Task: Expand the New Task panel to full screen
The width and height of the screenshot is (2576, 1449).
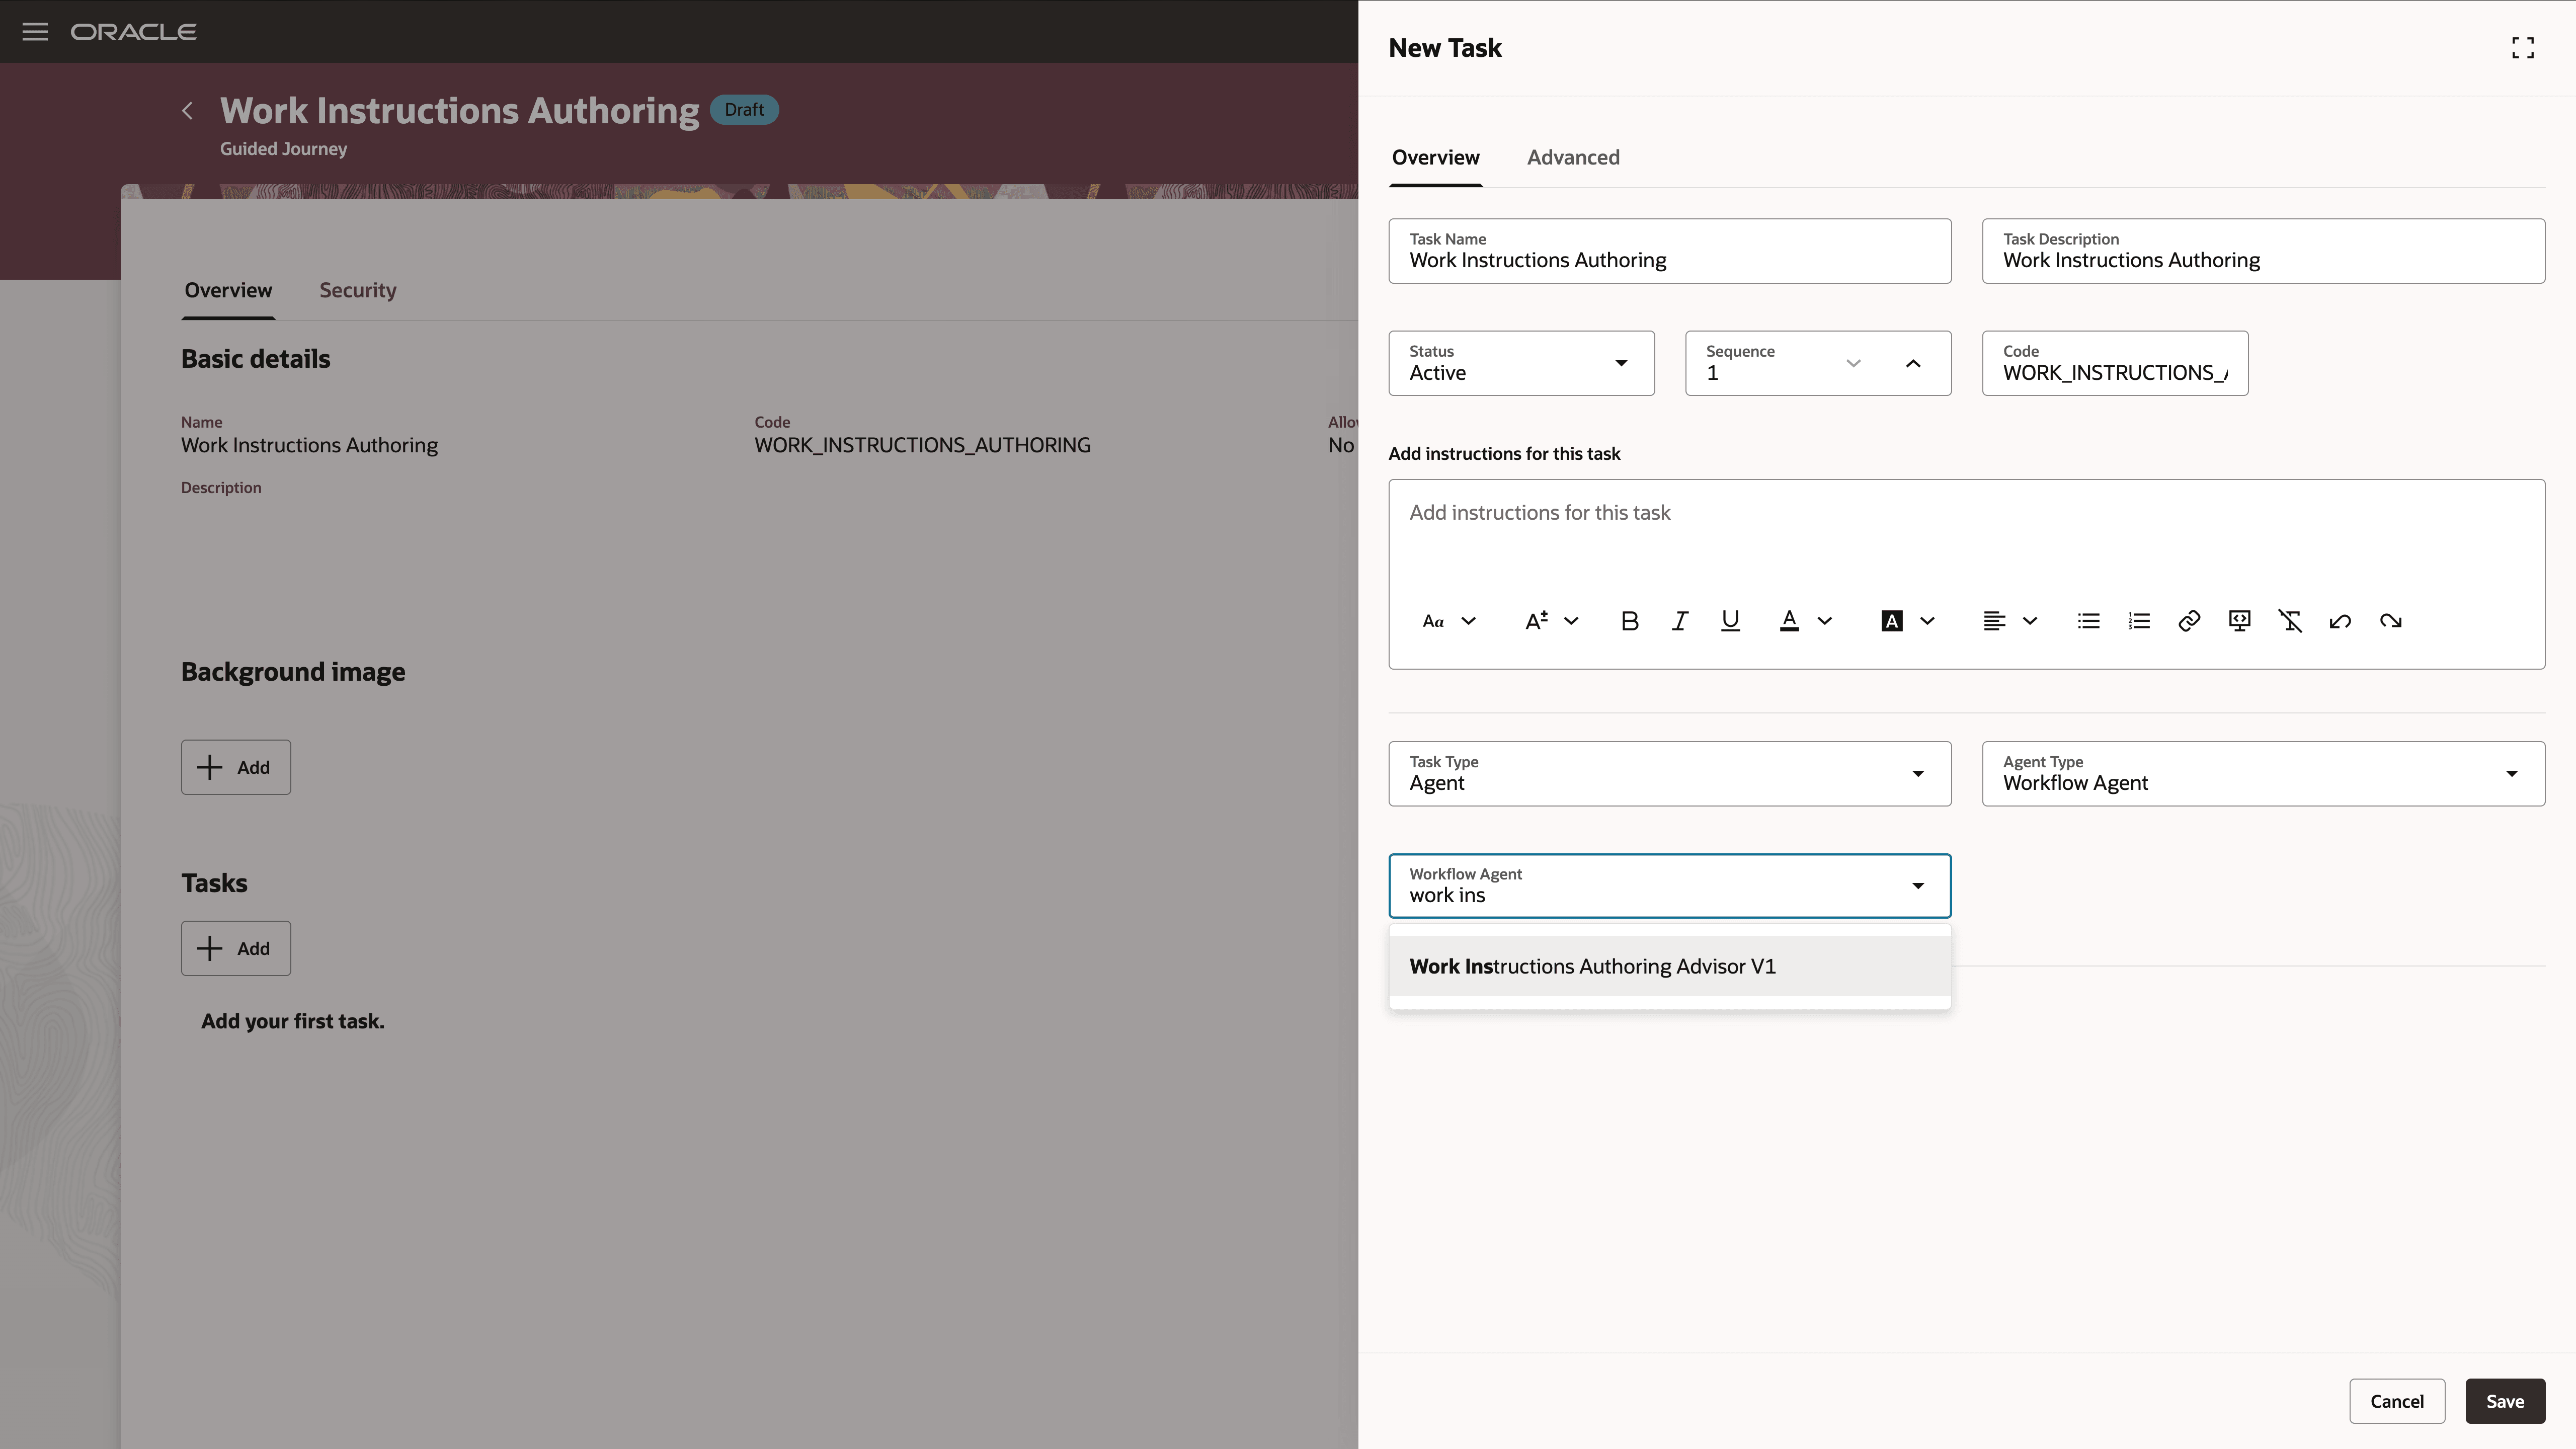Action: point(2522,47)
